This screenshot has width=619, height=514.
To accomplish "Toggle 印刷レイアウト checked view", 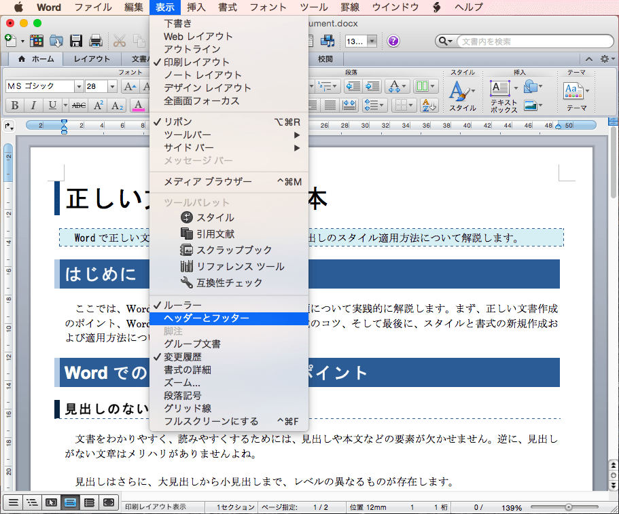I will [229, 62].
